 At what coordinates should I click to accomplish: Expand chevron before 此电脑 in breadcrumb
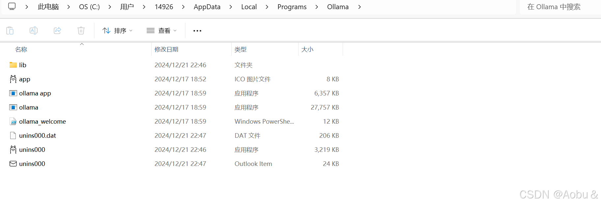pyautogui.click(x=27, y=7)
